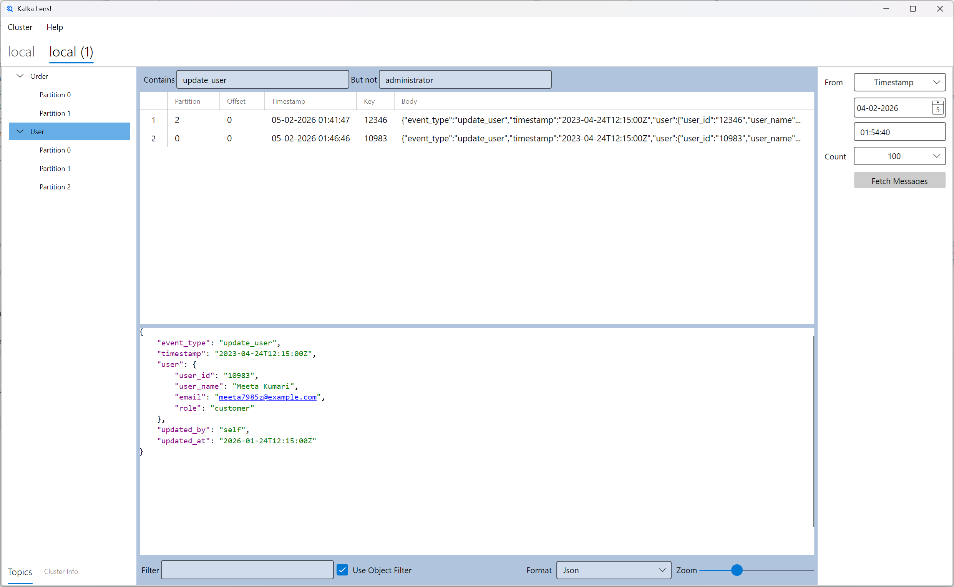Open the calendar date picker icon
Image resolution: width=954 pixels, height=587 pixels.
coord(937,108)
